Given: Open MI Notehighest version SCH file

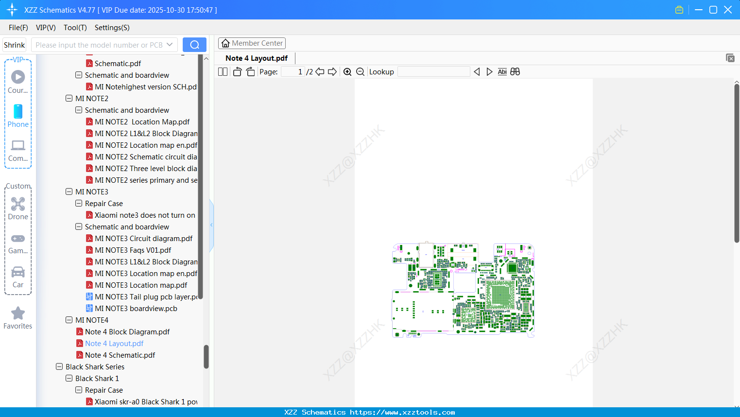Looking at the screenshot, I should (x=141, y=87).
